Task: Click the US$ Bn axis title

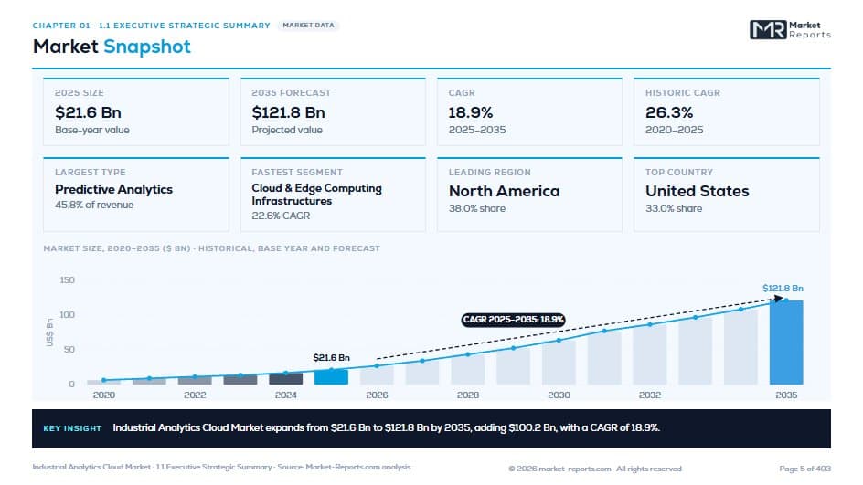Action: pyautogui.click(x=49, y=332)
